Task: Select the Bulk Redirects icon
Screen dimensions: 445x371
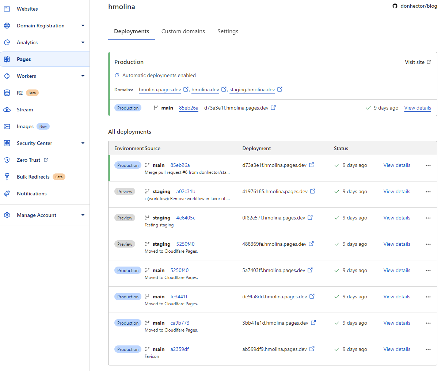Action: [x=7, y=177]
